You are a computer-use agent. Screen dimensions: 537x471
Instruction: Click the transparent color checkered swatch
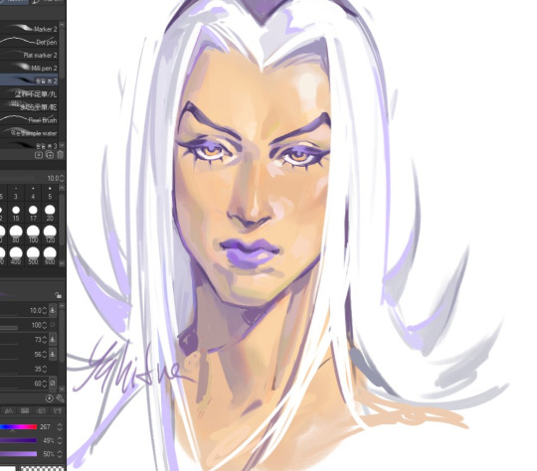(x=43, y=468)
